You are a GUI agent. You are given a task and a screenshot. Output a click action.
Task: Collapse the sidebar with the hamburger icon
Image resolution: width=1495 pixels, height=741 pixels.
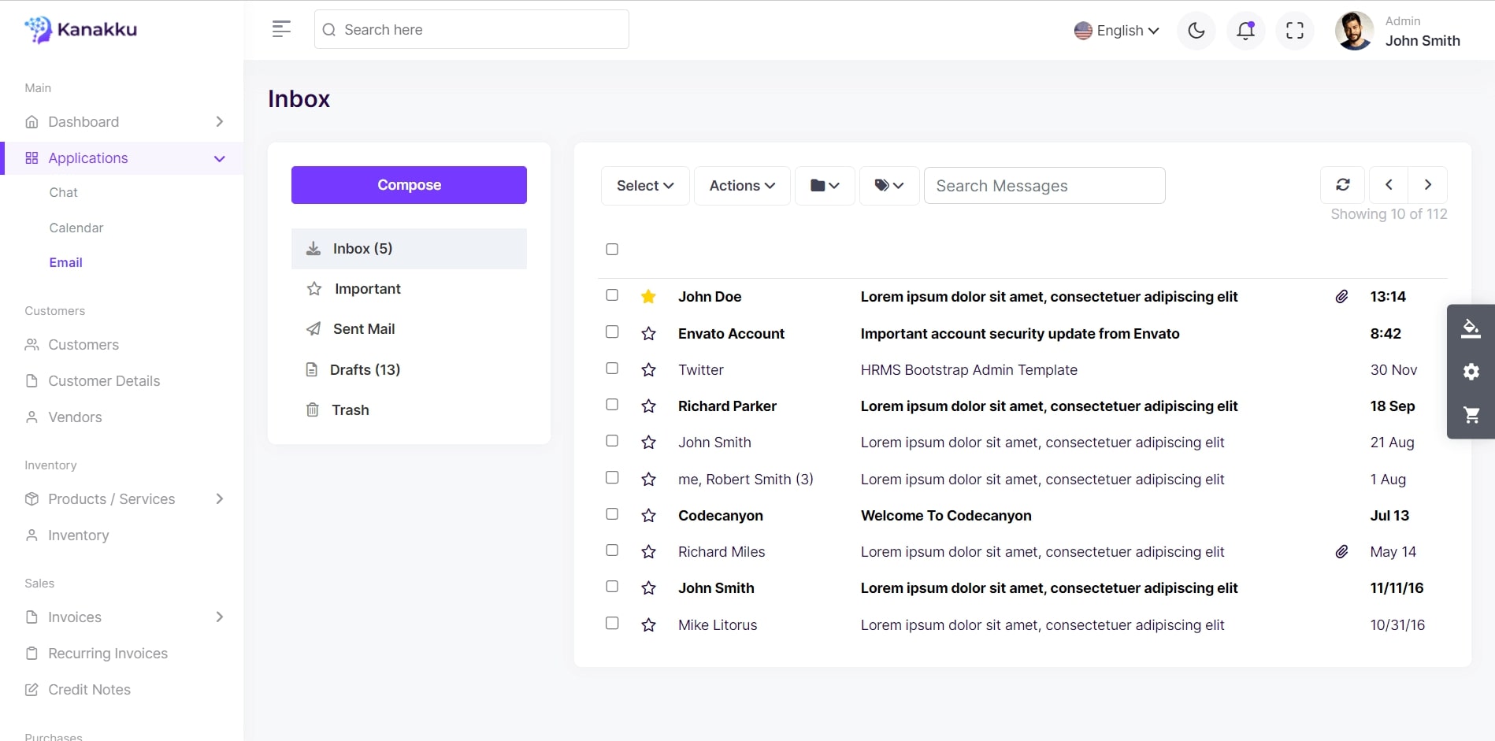[x=281, y=29]
